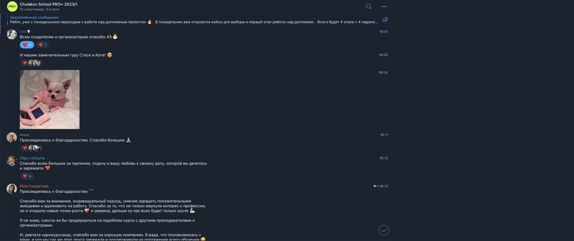Image resolution: width=574 pixels, height=241 pixels.
Task: Open search in chat
Action: coord(369,6)
